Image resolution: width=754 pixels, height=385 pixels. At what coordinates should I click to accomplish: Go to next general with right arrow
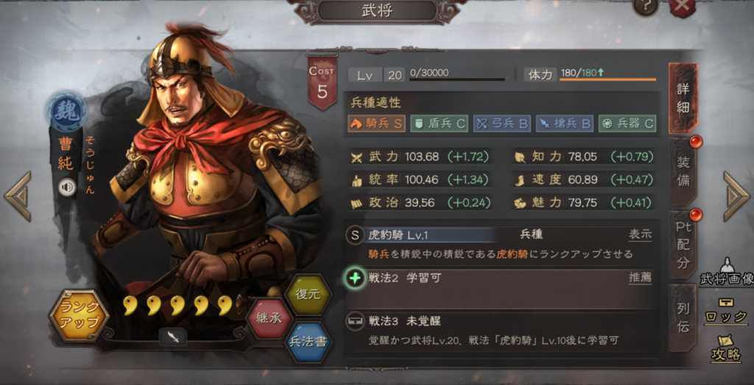tap(736, 196)
